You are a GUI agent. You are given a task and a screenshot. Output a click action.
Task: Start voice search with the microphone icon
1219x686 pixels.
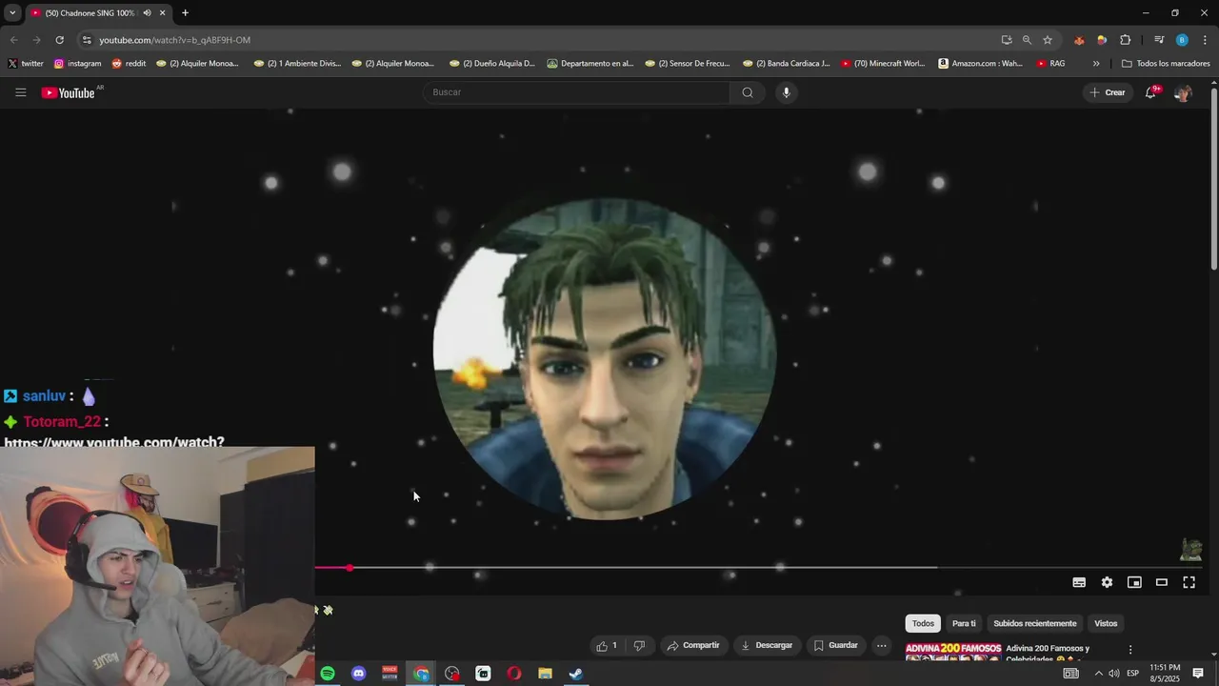[x=786, y=92]
